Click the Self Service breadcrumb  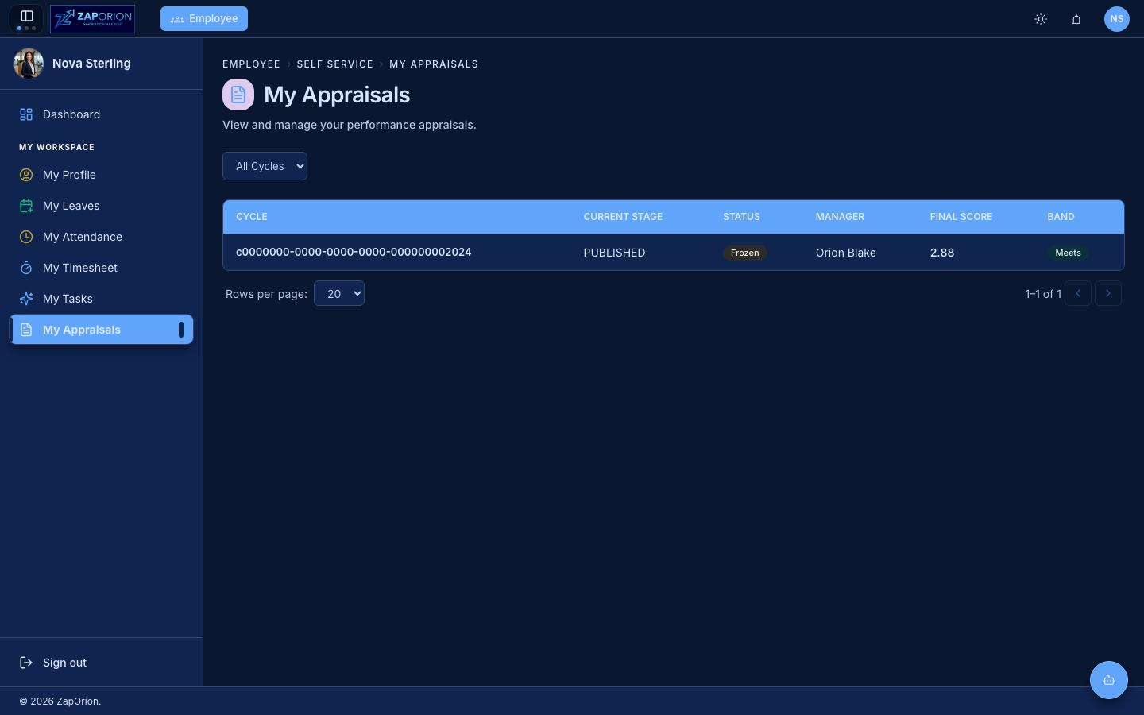[x=334, y=64]
